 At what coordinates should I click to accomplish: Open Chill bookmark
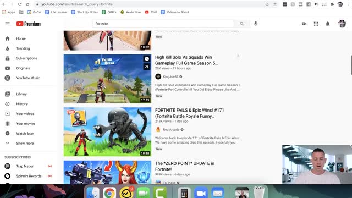click(151, 12)
